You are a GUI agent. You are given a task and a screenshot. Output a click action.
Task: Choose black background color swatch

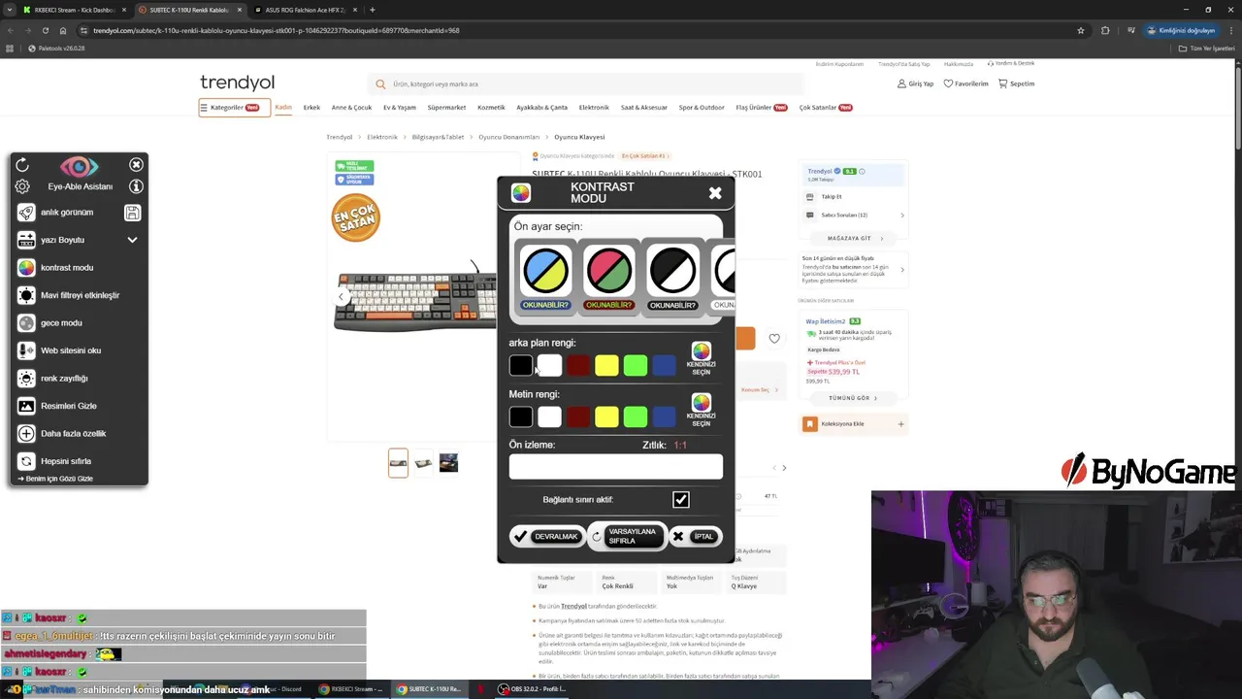[521, 365]
